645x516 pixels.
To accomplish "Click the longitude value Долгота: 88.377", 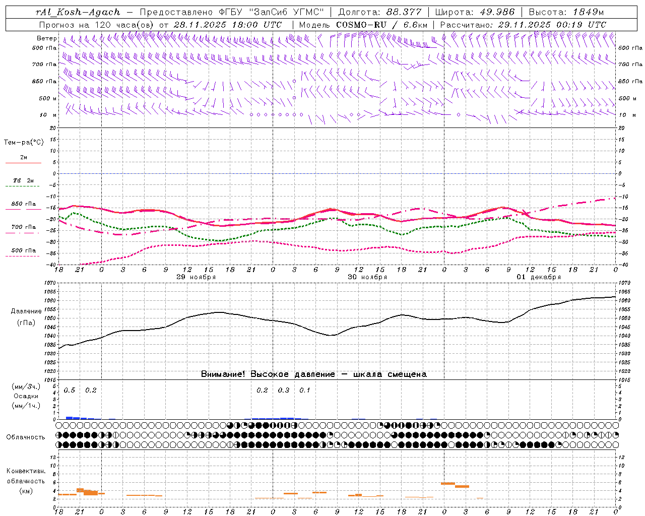I will click(379, 12).
